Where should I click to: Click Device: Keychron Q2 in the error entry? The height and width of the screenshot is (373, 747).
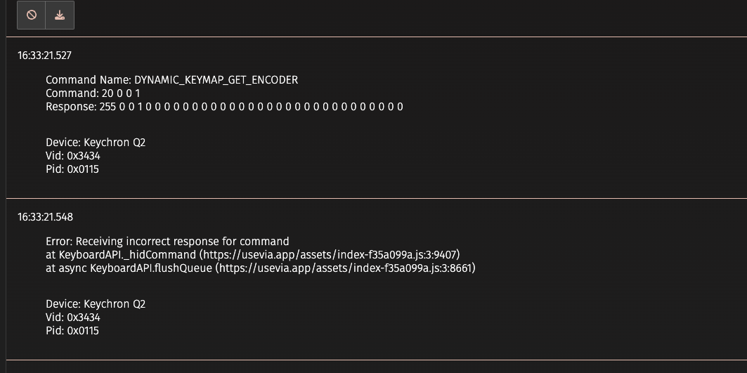[96, 304]
